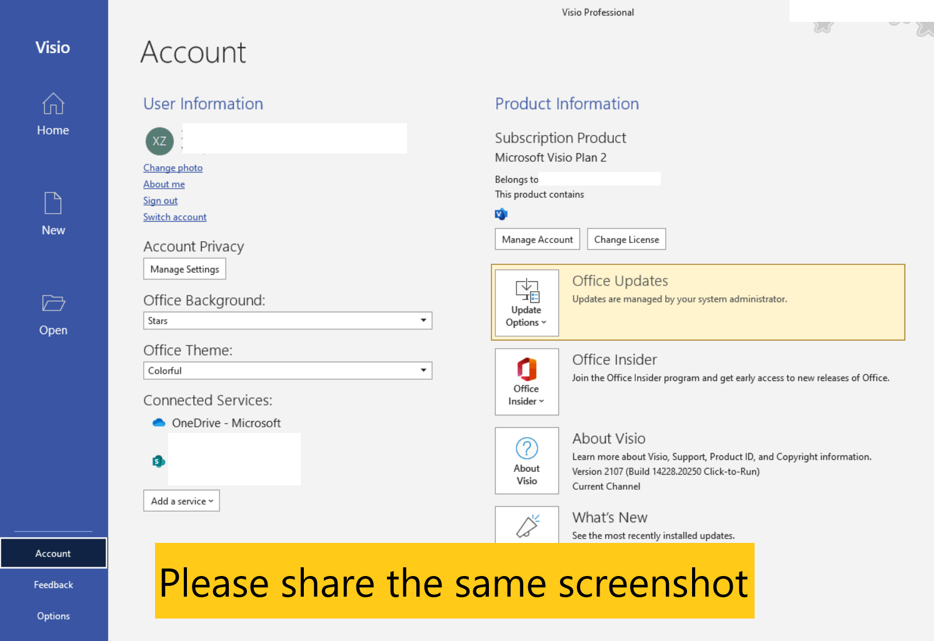Click the Switch account link
Image resolution: width=934 pixels, height=641 pixels.
pyautogui.click(x=175, y=217)
